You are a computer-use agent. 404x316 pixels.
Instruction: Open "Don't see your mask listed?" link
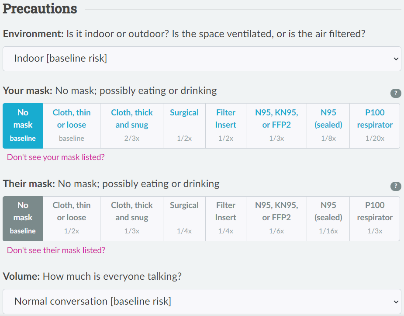55,157
